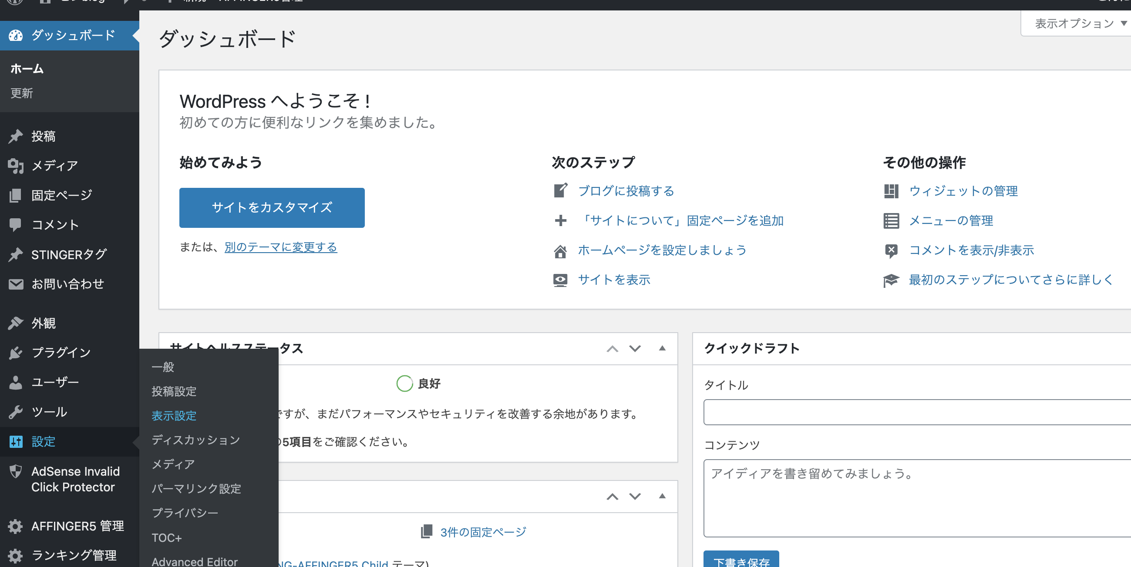The width and height of the screenshot is (1131, 567).
Task: Choose ディスカッション in the settings flyout
Action: point(196,440)
